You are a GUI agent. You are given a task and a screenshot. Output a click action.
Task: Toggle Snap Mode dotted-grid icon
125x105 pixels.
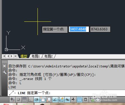tap(18, 99)
